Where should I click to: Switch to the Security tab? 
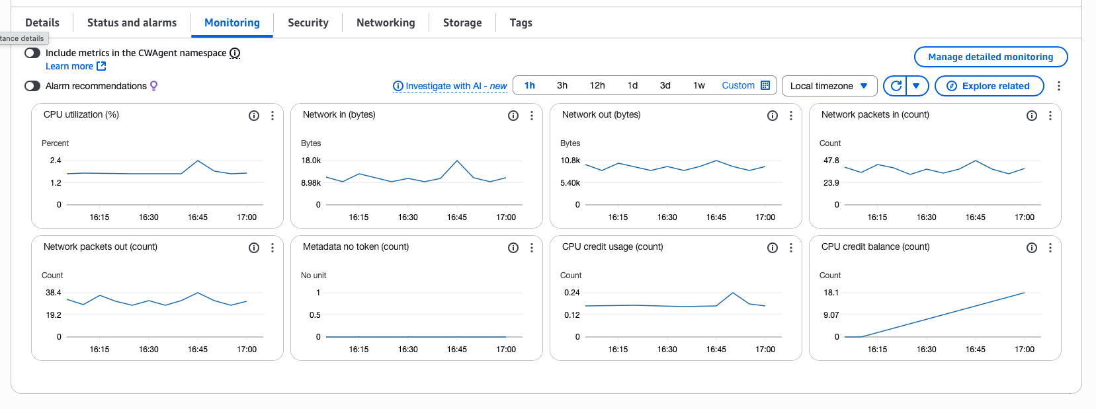tap(308, 22)
